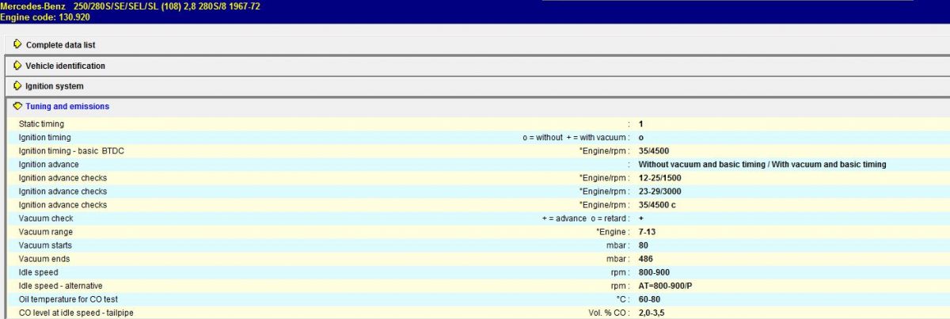Click the vacuum range value 7-13

click(x=647, y=232)
